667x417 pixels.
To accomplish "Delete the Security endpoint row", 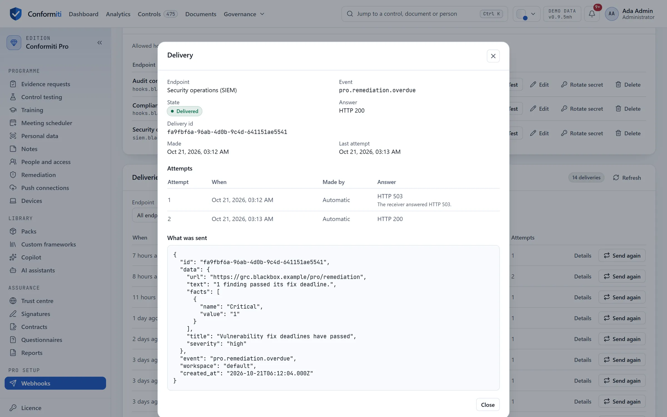I will (628, 133).
